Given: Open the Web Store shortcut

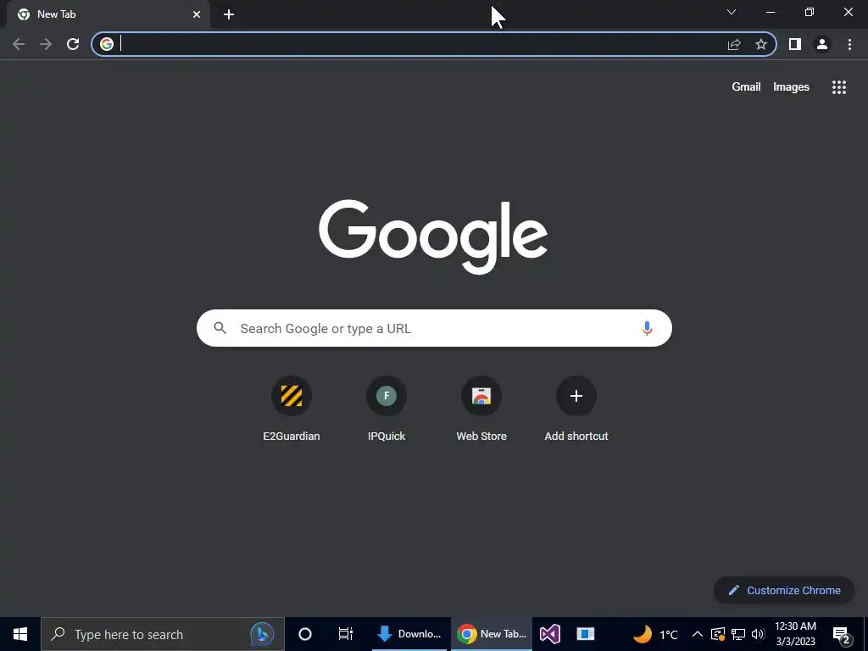Looking at the screenshot, I should [x=481, y=409].
